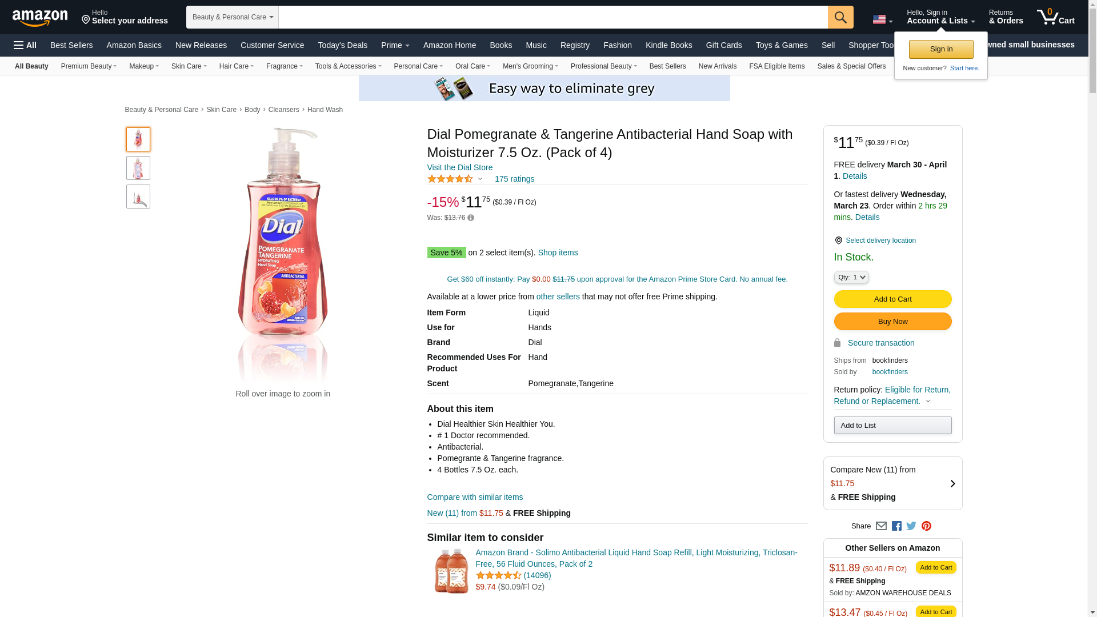Viewport: 1097px width, 617px height.
Task: Share on Twitter icon
Action: (x=911, y=526)
